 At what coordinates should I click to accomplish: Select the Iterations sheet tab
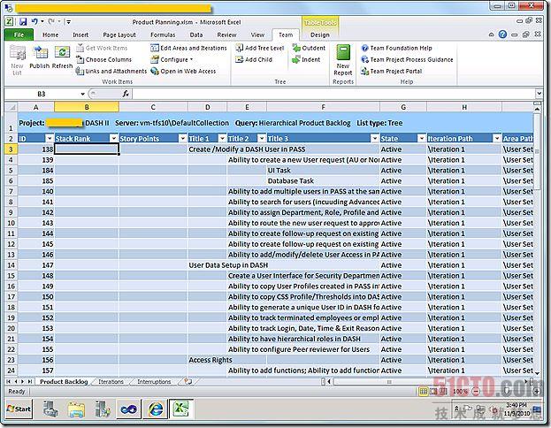111,382
